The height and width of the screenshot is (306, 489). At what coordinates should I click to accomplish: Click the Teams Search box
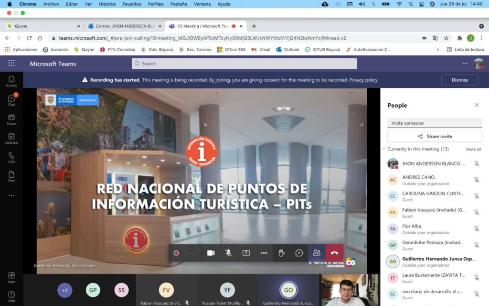244,64
